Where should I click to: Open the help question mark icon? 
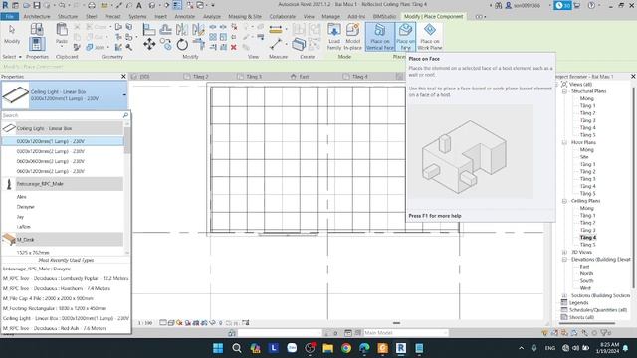[x=591, y=5]
